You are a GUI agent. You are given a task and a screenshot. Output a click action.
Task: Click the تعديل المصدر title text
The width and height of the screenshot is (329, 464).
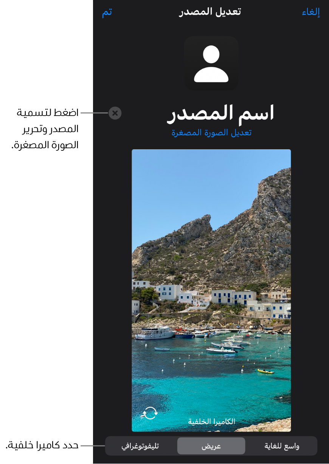tap(210, 12)
